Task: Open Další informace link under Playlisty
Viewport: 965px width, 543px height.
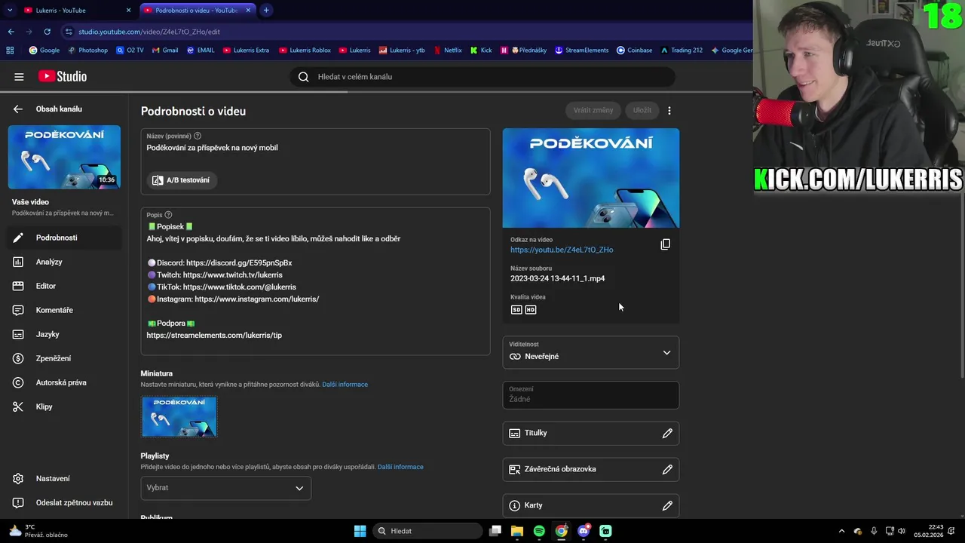Action: pos(400,467)
